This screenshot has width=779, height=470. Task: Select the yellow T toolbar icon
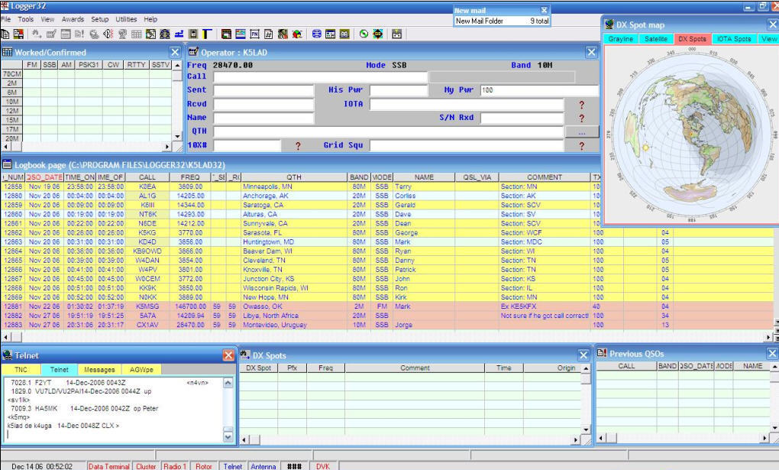(206, 34)
